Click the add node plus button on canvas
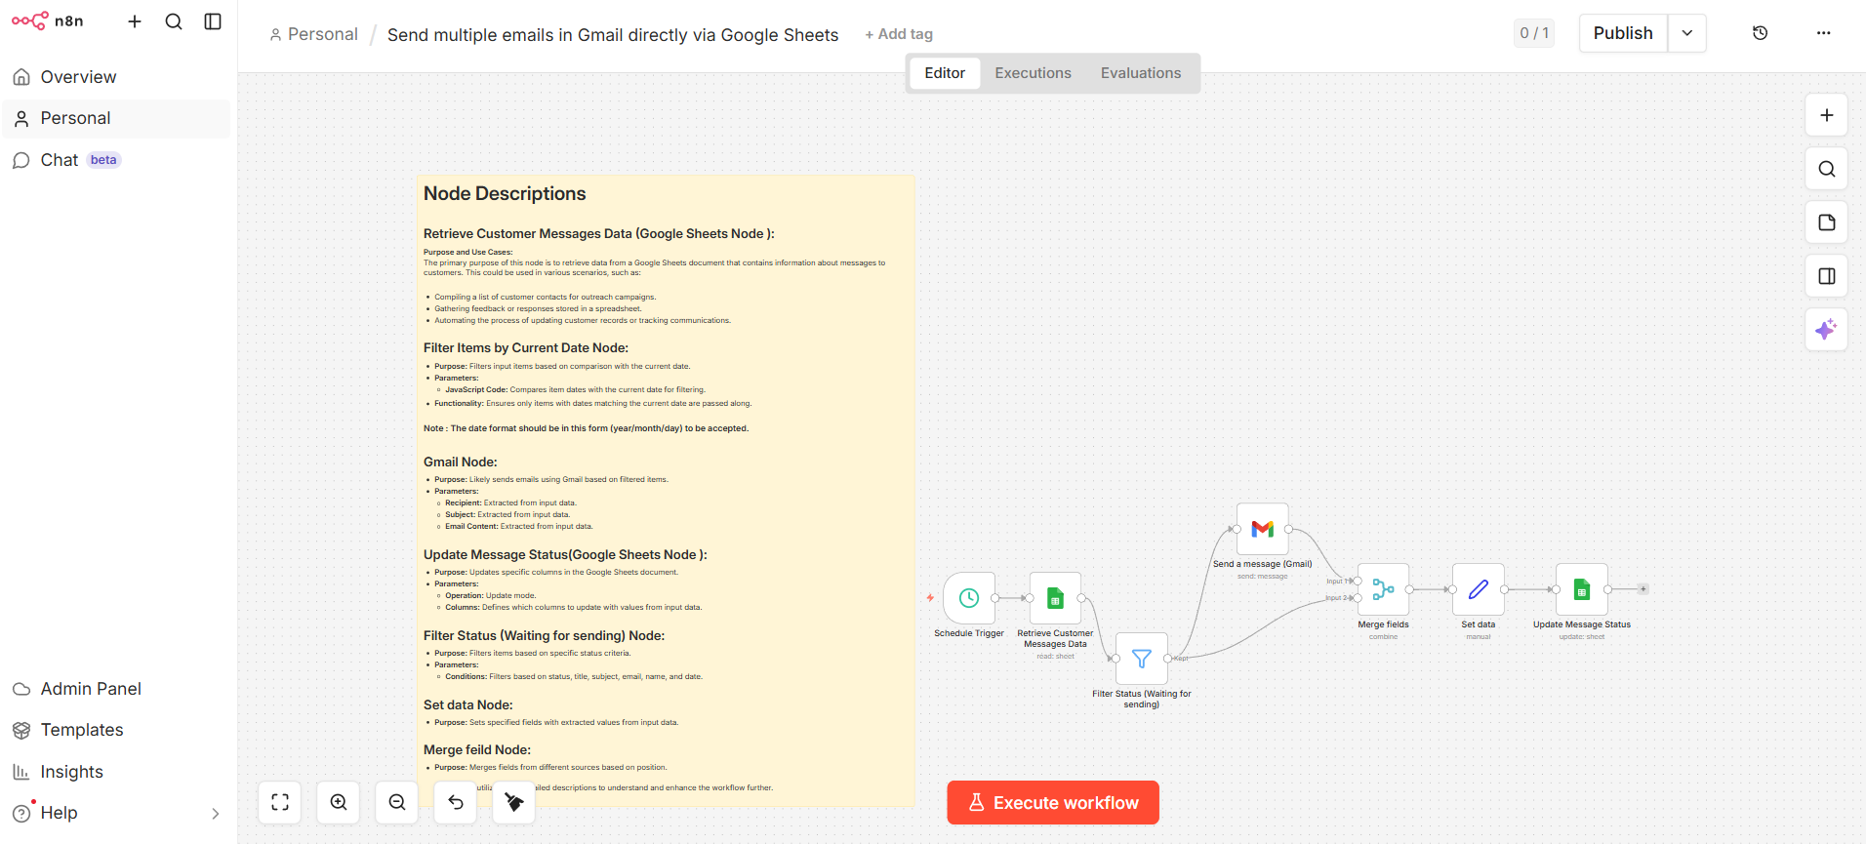This screenshot has width=1866, height=844. (1826, 115)
